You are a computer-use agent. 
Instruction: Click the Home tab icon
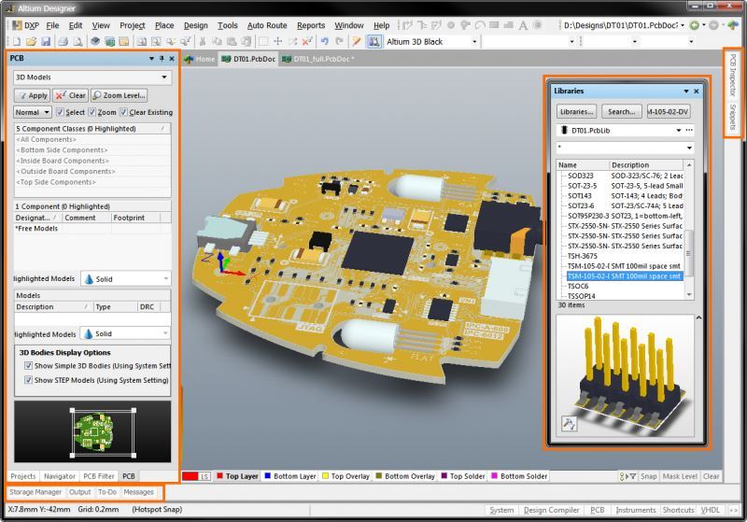[x=190, y=59]
